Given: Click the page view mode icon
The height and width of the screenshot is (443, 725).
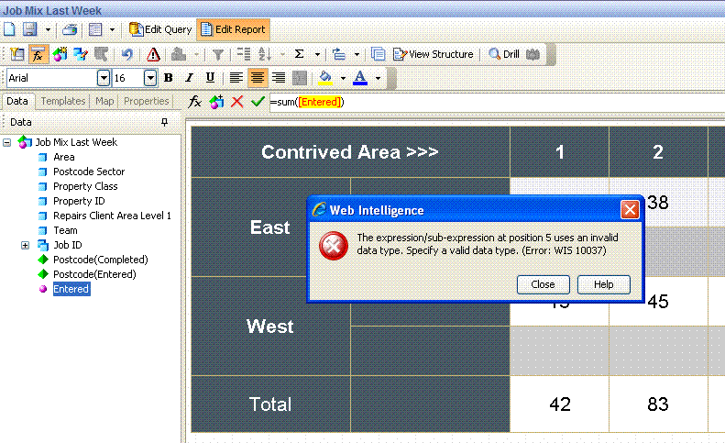Looking at the screenshot, I should (x=95, y=29).
